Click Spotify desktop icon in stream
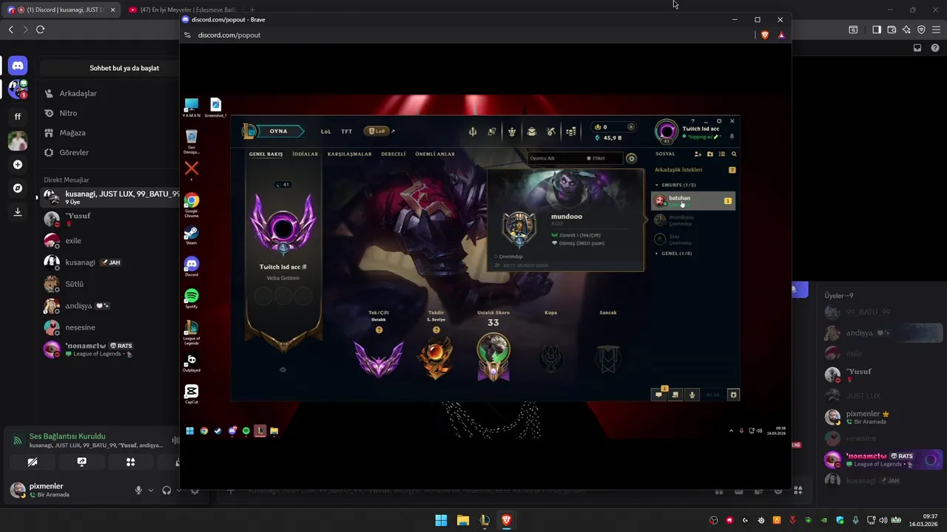 192,298
